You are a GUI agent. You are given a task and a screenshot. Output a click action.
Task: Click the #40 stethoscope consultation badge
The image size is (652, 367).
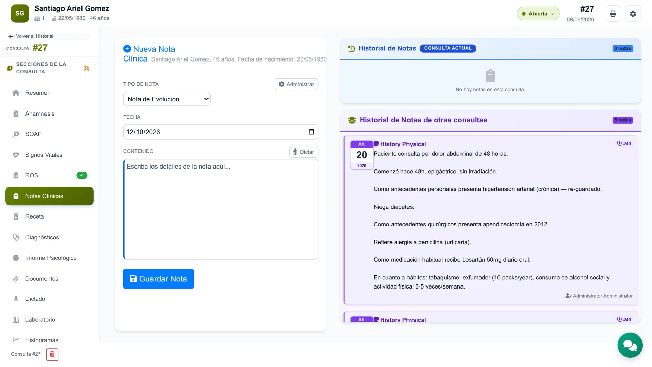point(624,144)
